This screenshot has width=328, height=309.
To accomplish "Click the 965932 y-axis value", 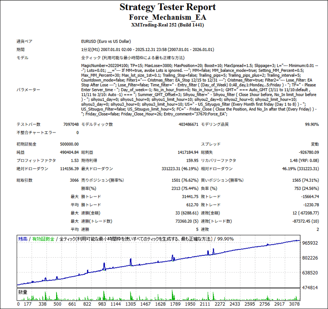I will (x=310, y=243).
